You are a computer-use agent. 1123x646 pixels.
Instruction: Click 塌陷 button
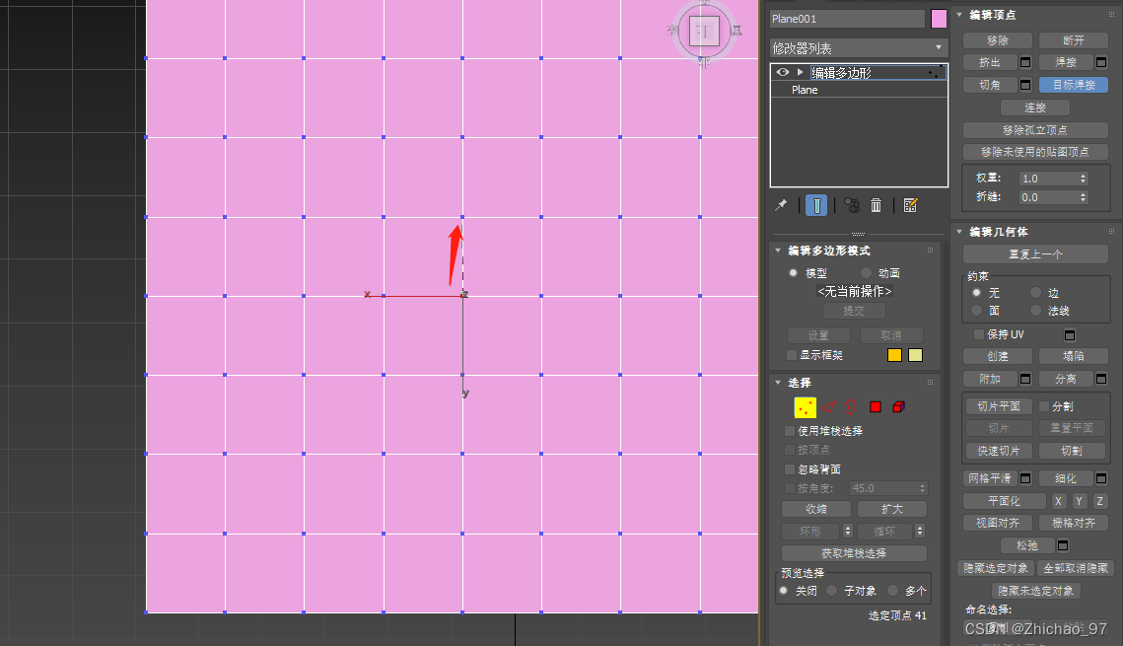pos(1074,356)
